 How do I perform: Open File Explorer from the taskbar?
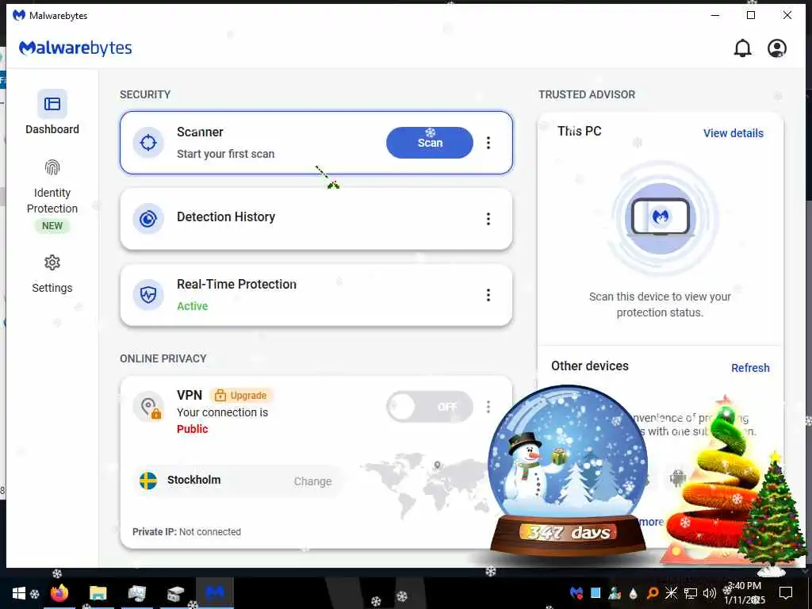point(98,593)
